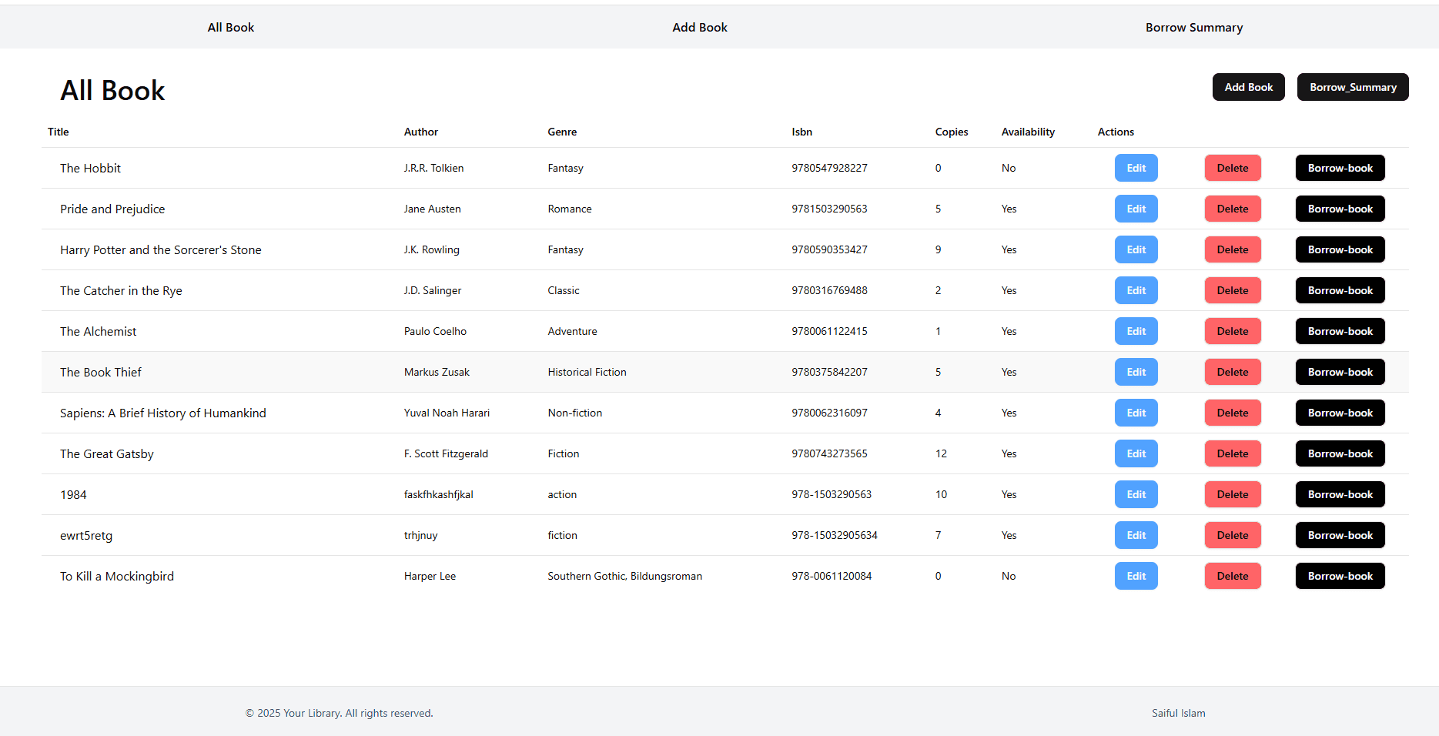
Task: Delete To Kill a Mockingbird
Action: click(x=1232, y=576)
